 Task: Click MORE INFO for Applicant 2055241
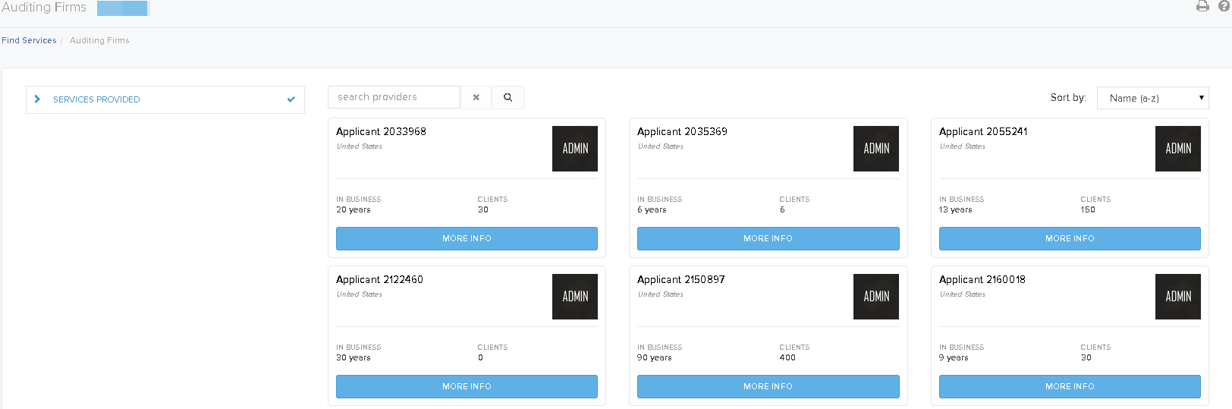tap(1070, 238)
